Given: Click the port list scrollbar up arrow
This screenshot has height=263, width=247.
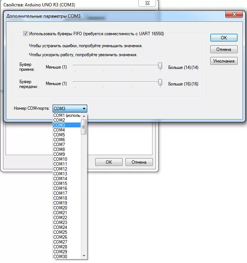Looking at the screenshot, I should [84, 116].
